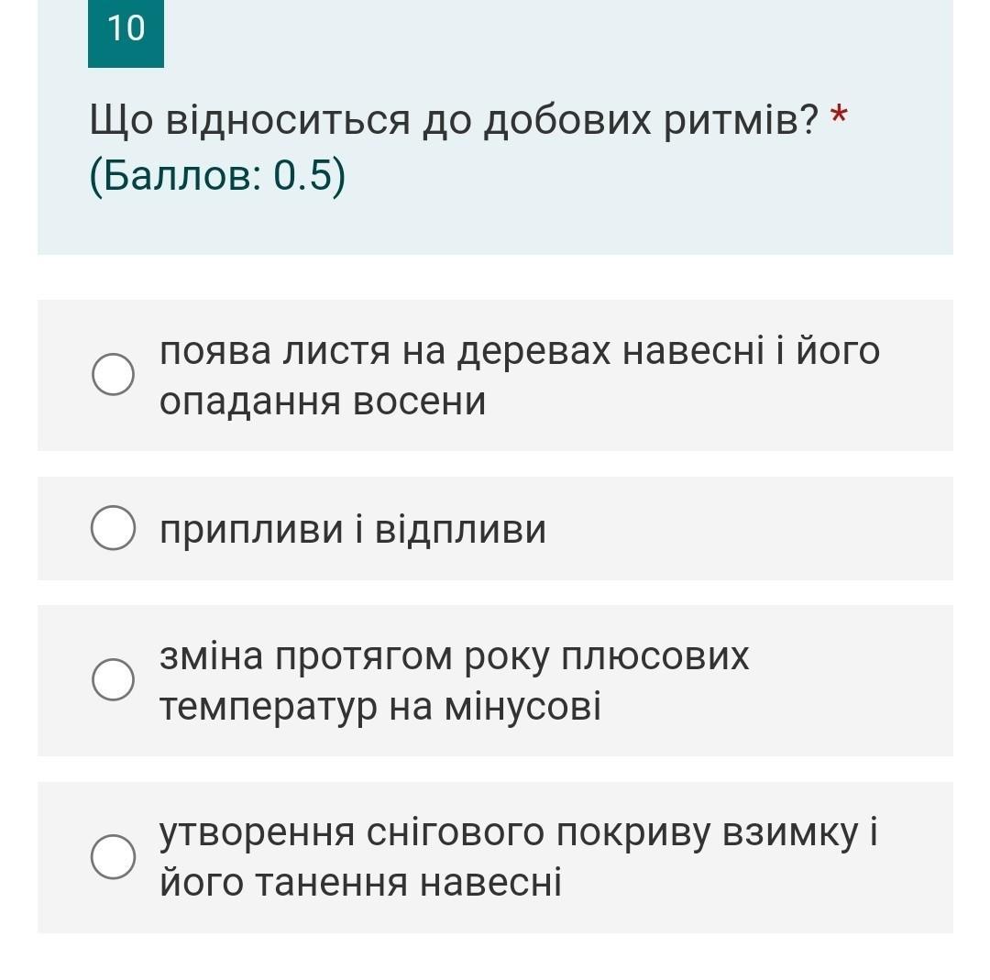
Task: Select radio button for 'припливи і відпливи'
Action: pos(113,528)
